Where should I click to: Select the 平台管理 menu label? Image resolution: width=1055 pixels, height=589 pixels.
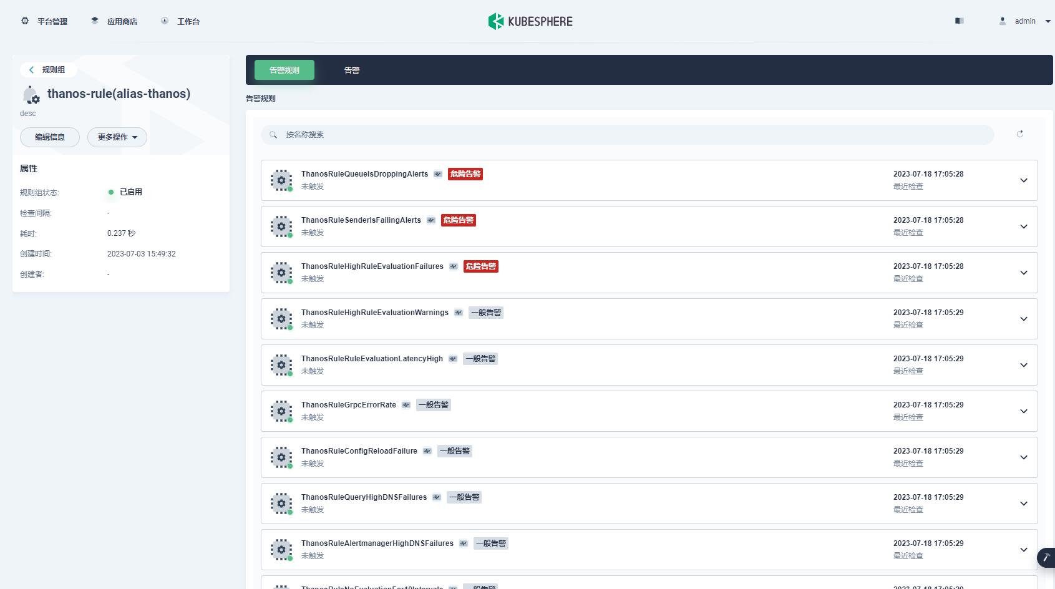coord(52,22)
